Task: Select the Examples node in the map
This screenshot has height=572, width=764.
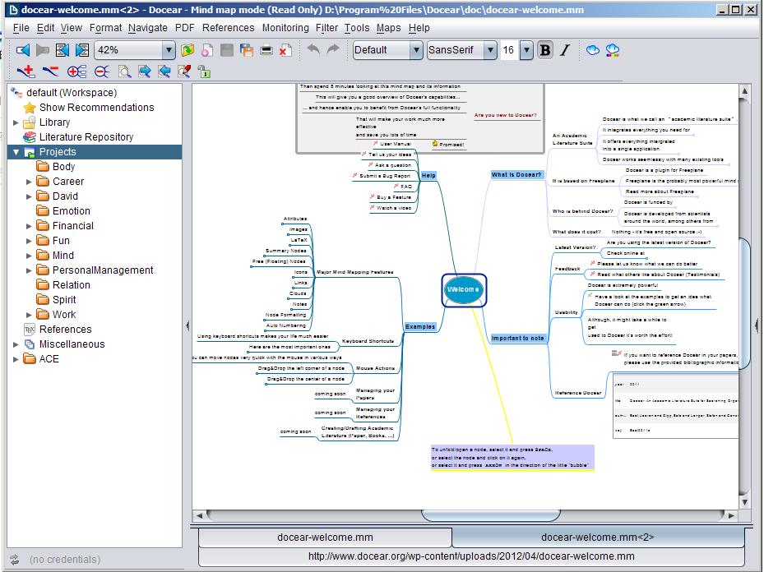Action: 420,326
